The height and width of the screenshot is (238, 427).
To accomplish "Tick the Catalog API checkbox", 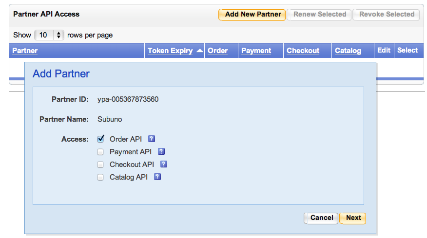I will pyautogui.click(x=101, y=177).
